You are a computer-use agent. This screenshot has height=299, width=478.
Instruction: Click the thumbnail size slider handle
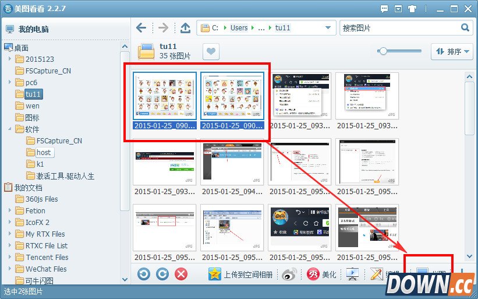click(383, 51)
